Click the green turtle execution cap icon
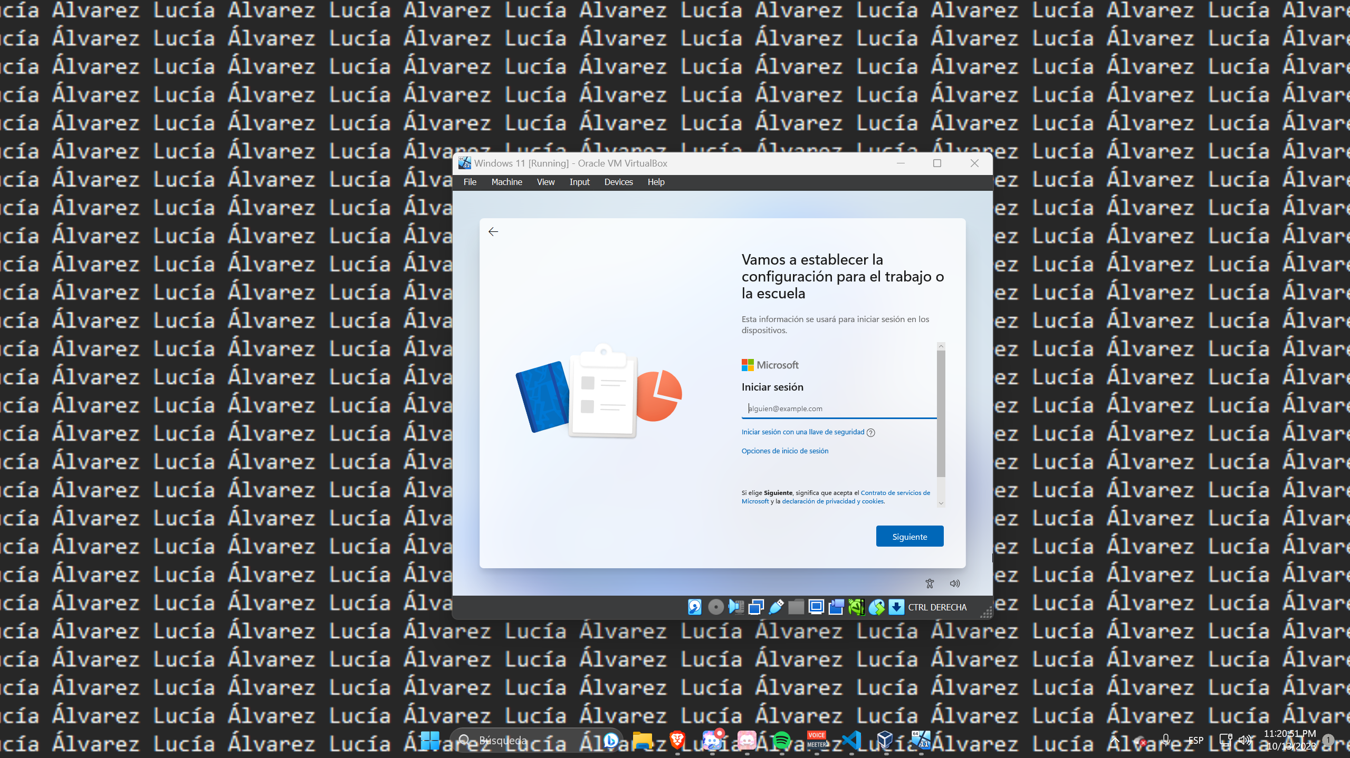The width and height of the screenshot is (1350, 758). [856, 607]
